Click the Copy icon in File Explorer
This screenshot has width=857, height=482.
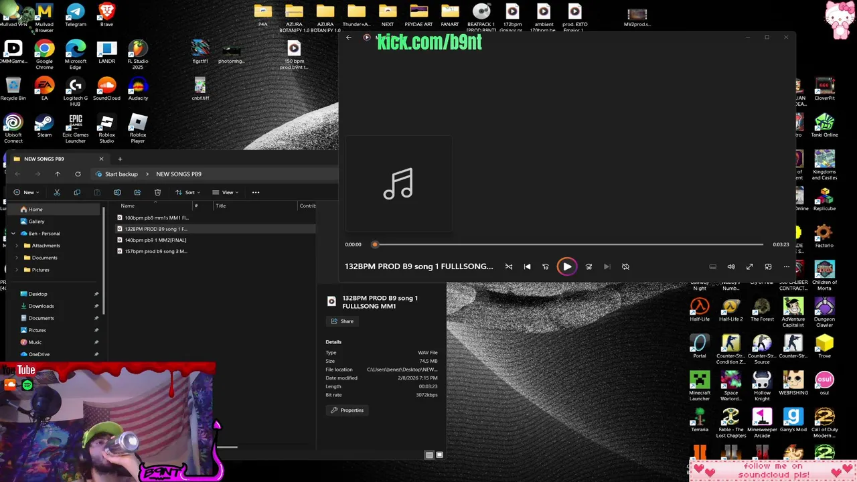click(x=77, y=192)
